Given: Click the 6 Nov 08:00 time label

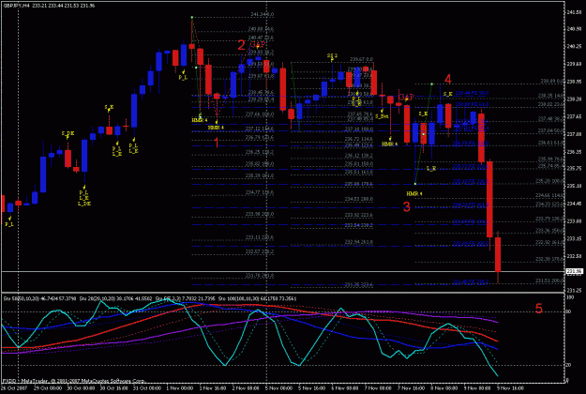Looking at the screenshot, I should (x=345, y=388).
